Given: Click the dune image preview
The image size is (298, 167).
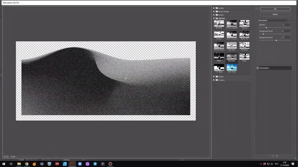Looking at the screenshot, I should click(x=106, y=81).
